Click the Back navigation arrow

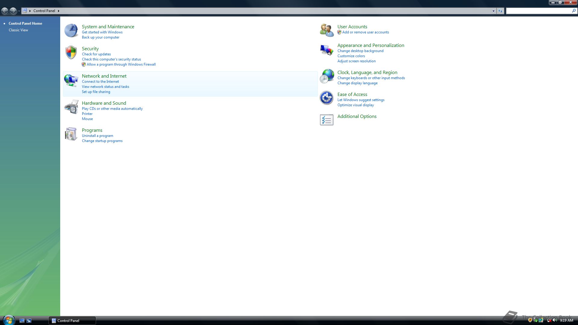coord(5,11)
